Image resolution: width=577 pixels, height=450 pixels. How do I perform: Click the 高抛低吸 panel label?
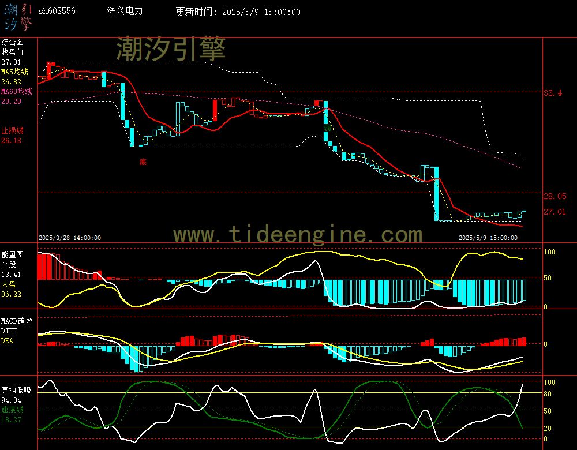point(16,390)
